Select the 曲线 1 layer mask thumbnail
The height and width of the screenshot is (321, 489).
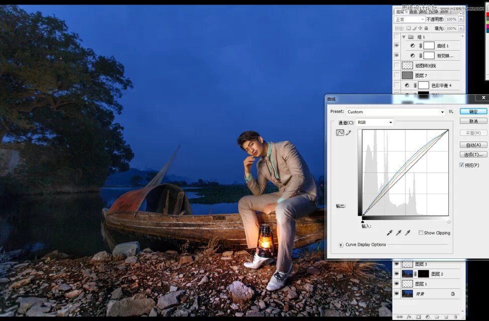tap(429, 46)
